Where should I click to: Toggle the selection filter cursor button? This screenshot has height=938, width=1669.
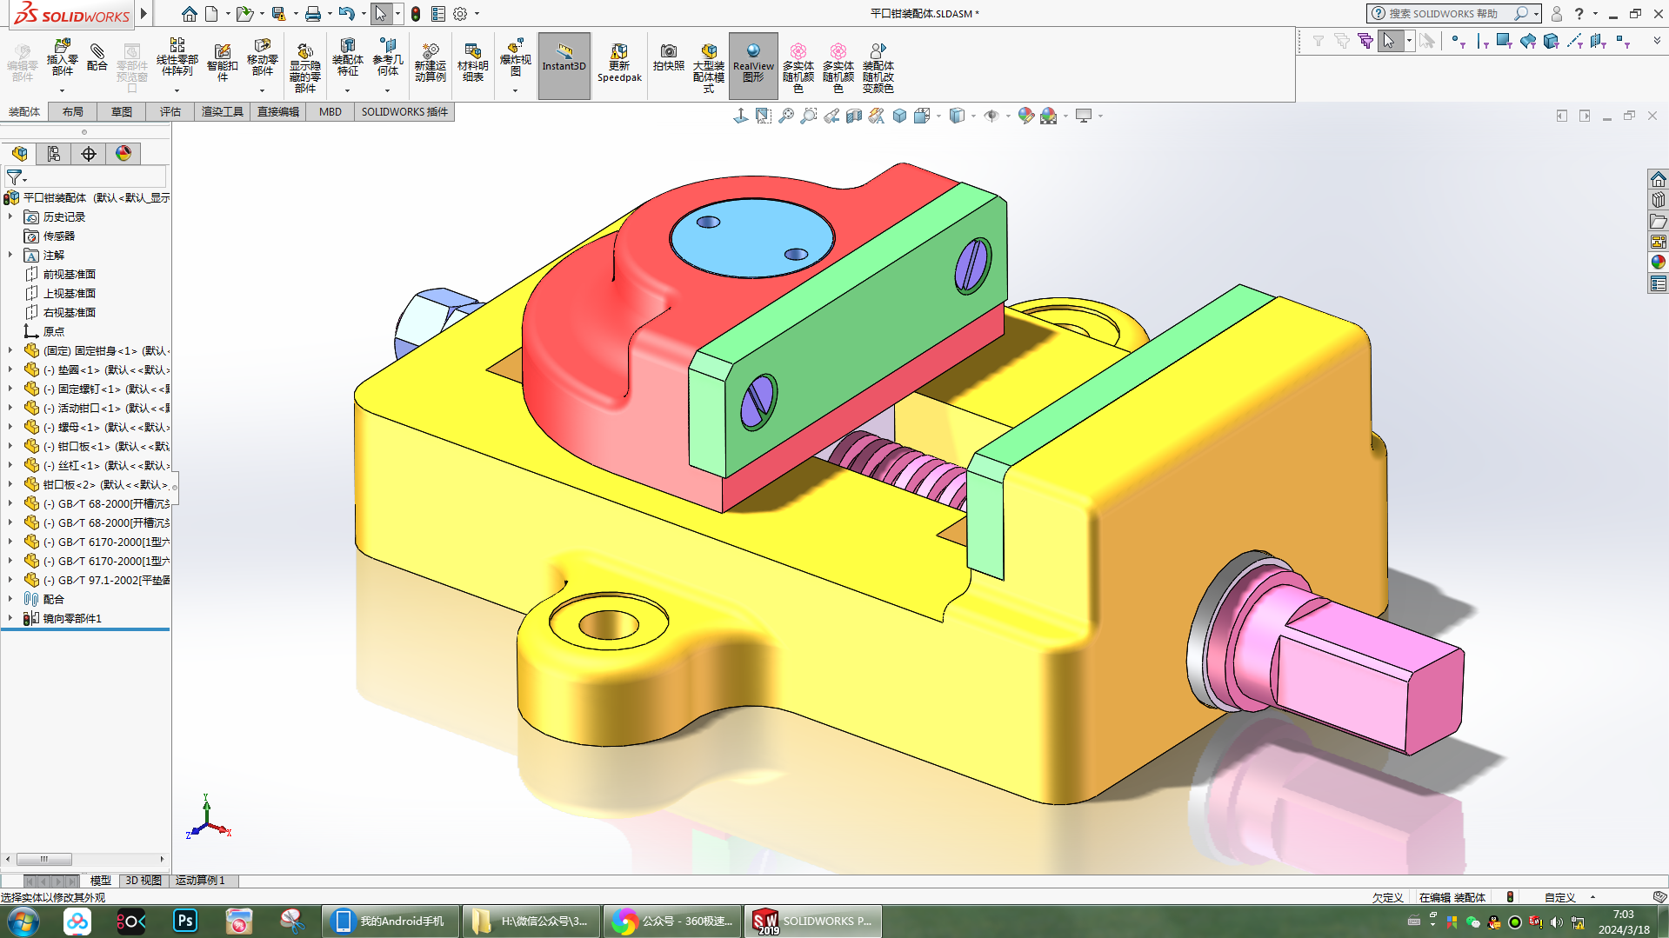[x=1389, y=41]
